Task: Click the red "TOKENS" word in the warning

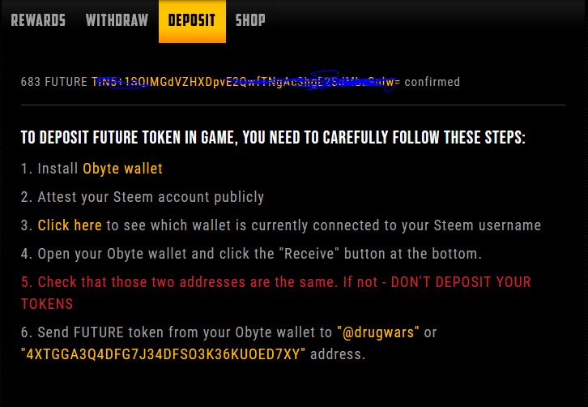Action: pos(47,304)
